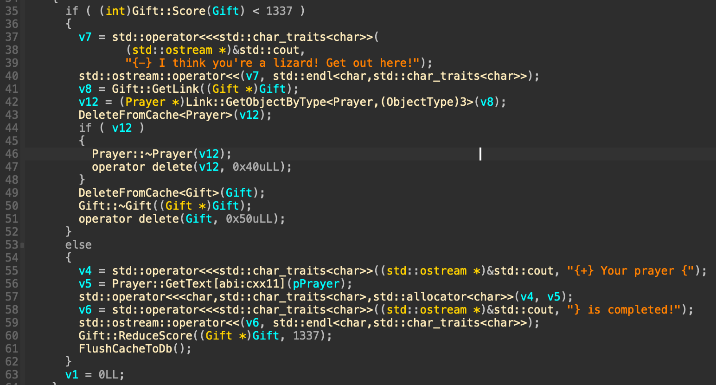This screenshot has width=716, height=385.
Task: Select the (ObjectType)3 template argument
Action: click(x=423, y=102)
